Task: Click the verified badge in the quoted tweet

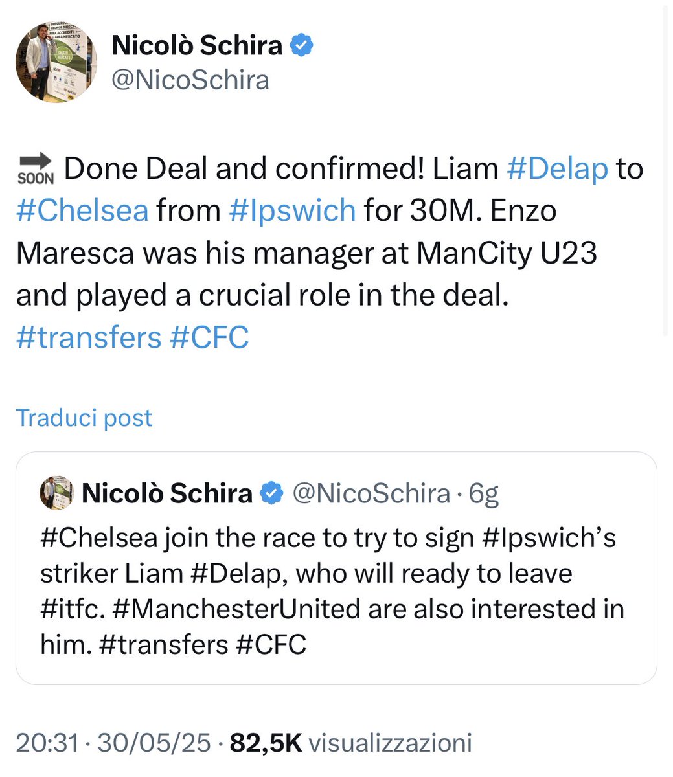Action: [x=271, y=494]
